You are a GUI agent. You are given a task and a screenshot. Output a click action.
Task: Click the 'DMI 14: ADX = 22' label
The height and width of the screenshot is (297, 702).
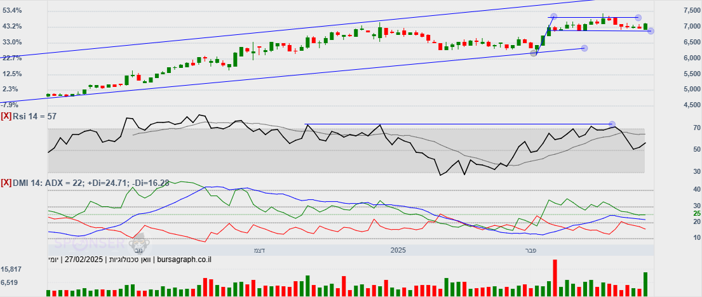(48, 183)
